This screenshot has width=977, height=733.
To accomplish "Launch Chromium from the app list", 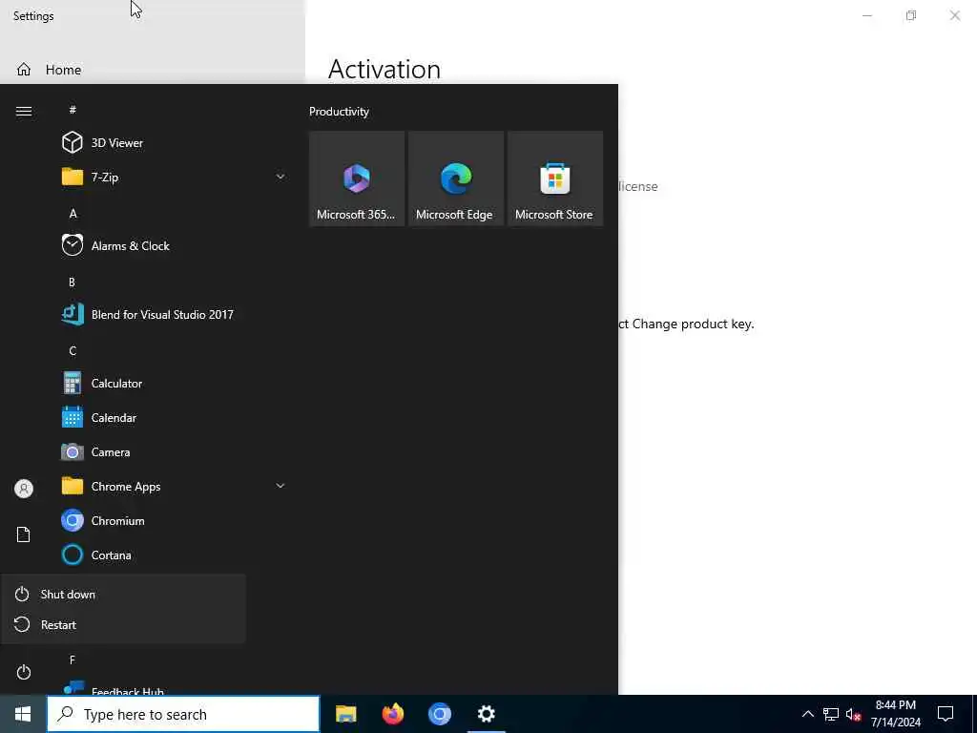I will point(174,520).
